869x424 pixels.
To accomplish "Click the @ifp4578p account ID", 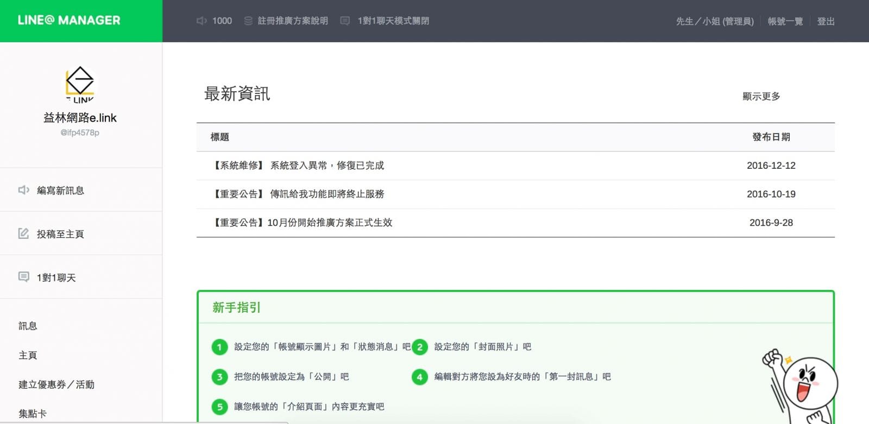I will tap(80, 132).
